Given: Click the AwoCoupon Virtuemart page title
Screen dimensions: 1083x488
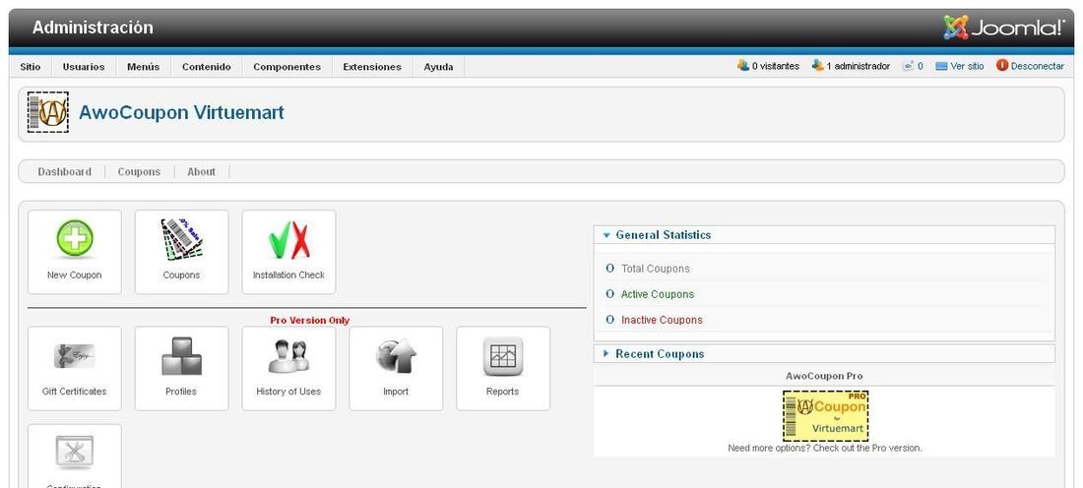Looking at the screenshot, I should click(182, 112).
